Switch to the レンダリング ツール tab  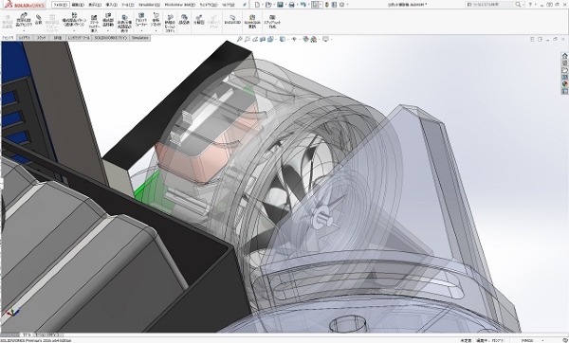tap(79, 38)
